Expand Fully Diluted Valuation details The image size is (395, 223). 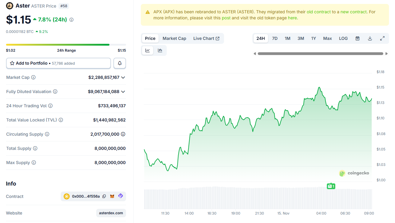click(123, 92)
